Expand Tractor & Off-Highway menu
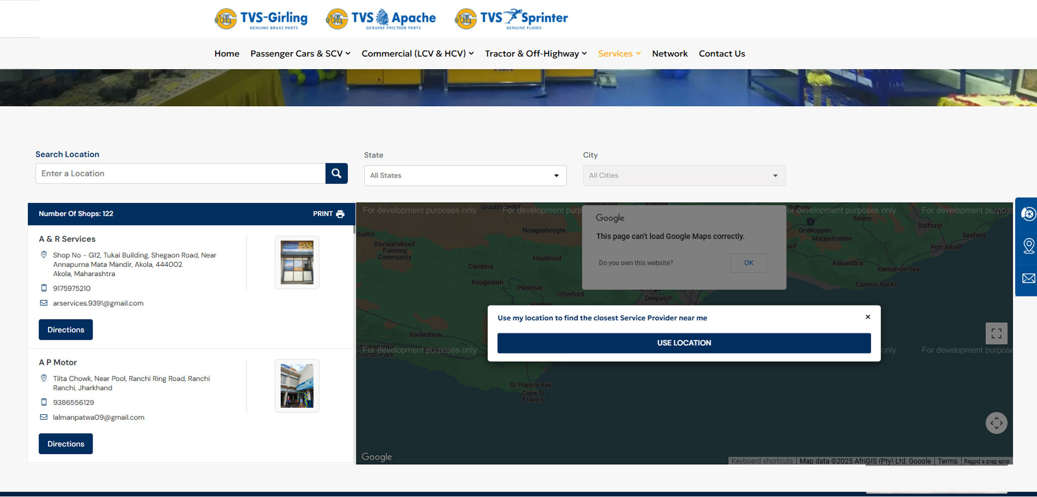This screenshot has height=497, width=1037. [x=536, y=53]
